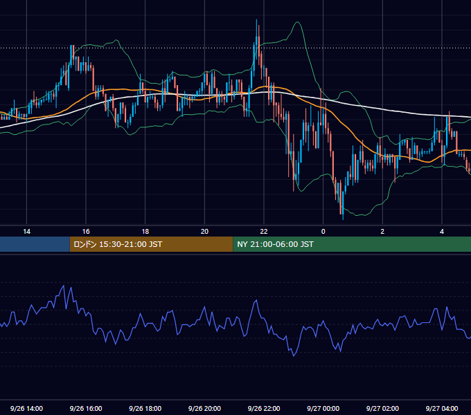Click the 20 hour axis label
The width and height of the screenshot is (471, 415).
(x=204, y=232)
